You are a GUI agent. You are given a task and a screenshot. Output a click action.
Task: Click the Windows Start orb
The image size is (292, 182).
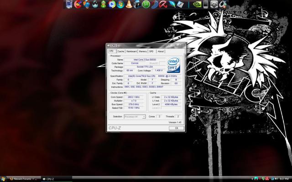point(3,179)
